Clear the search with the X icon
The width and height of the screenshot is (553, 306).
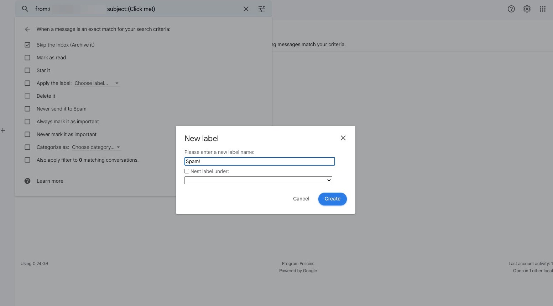tap(246, 9)
